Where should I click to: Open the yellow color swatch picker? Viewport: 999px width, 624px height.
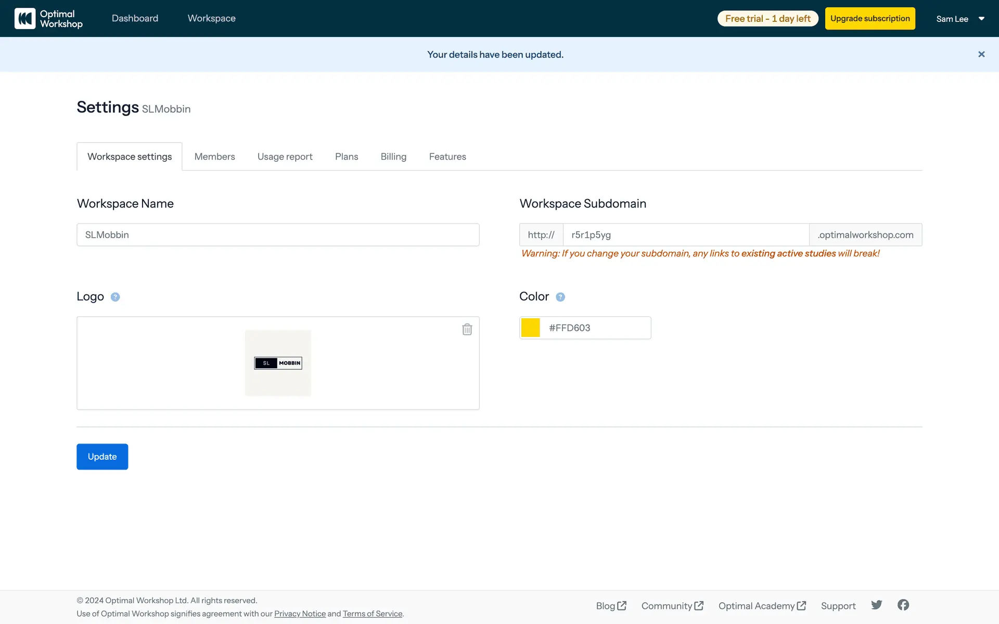click(x=531, y=328)
